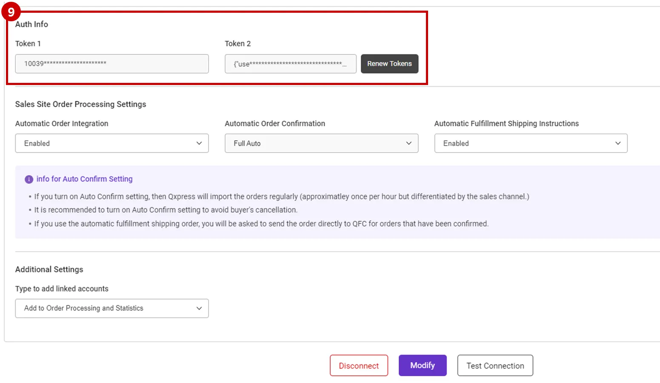Expand the Add to Order Processing and Statistics dropdown
Image resolution: width=660 pixels, height=383 pixels.
(x=111, y=308)
